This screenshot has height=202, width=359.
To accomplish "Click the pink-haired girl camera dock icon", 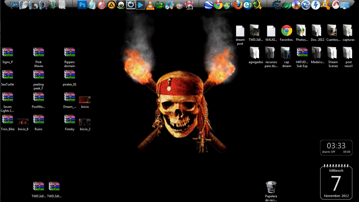I will point(189,5).
